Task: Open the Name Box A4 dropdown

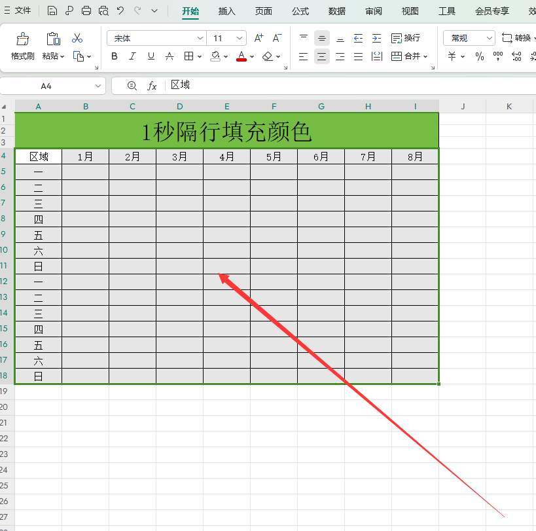Action: [x=98, y=86]
